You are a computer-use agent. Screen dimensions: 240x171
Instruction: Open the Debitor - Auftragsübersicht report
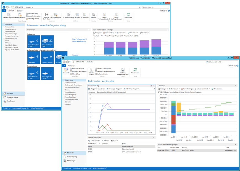pos(117,16)
